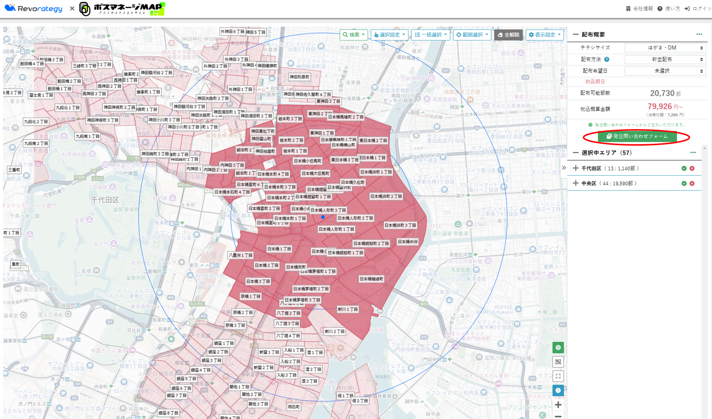712x419 pixels.
Task: Collapse the side panel with double-chevron
Action: (564, 168)
